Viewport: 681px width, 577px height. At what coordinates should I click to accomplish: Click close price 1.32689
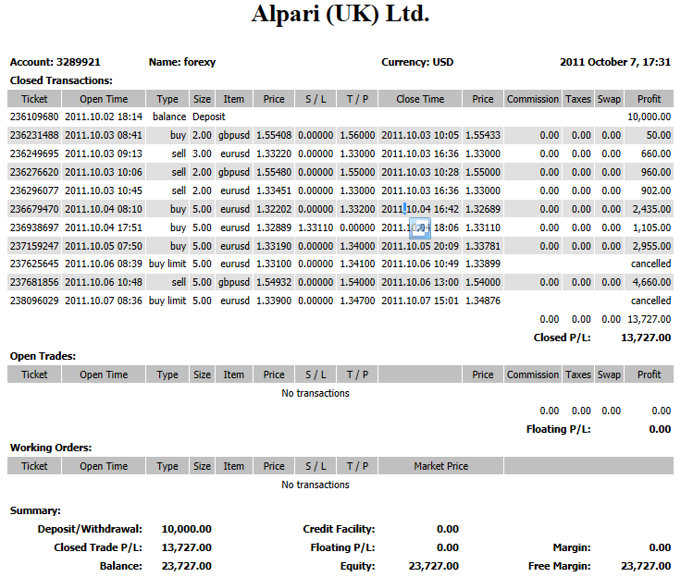pyautogui.click(x=483, y=209)
